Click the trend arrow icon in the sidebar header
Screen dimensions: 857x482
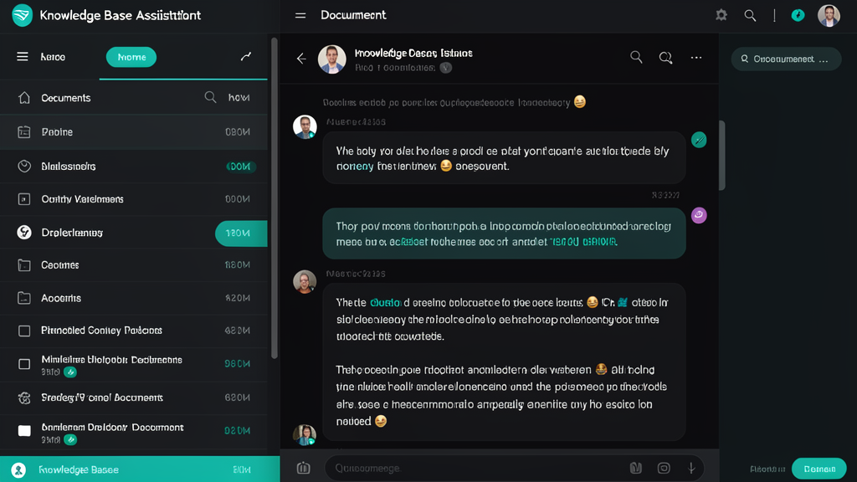tap(246, 56)
